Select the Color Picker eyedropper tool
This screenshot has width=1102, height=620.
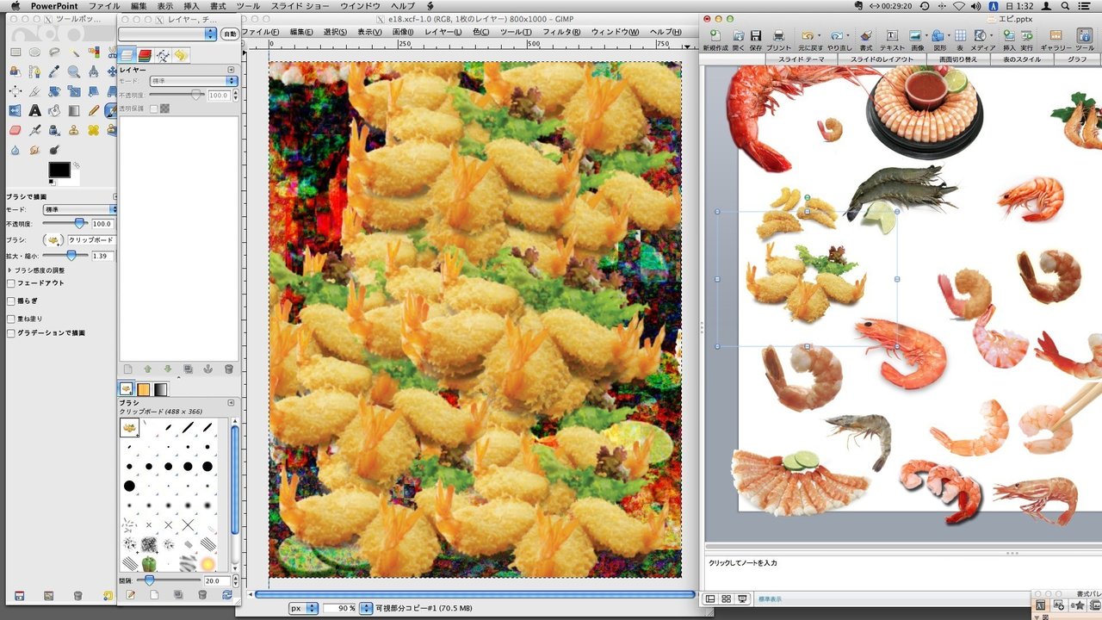click(x=54, y=71)
